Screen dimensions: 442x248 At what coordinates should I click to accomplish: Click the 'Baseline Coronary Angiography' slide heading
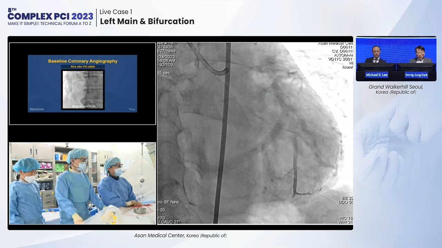coord(83,61)
